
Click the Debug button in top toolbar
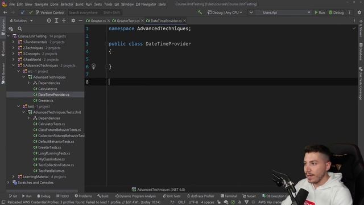336,13
